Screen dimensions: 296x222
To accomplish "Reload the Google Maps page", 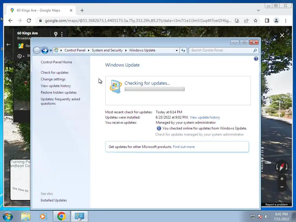I will point(29,21).
